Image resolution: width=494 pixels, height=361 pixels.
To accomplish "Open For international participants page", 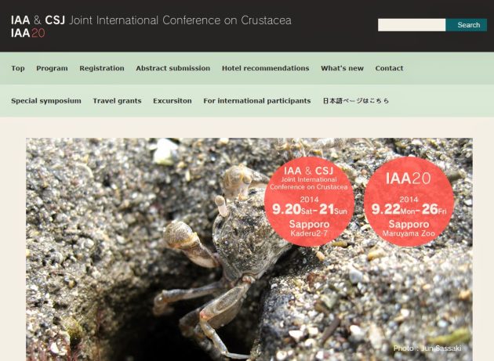I will [257, 101].
